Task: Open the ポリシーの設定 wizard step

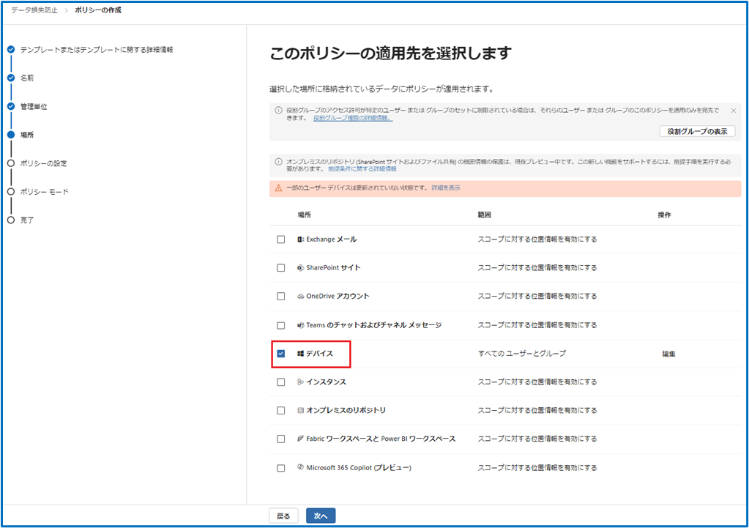Action: coord(43,163)
